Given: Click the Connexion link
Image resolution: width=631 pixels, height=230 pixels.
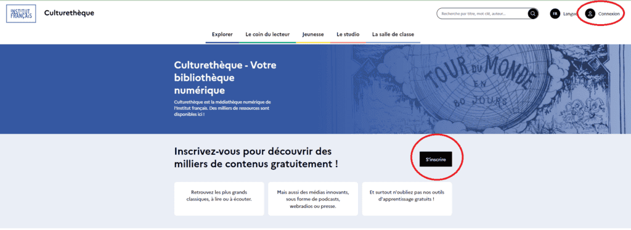Looking at the screenshot, I should [609, 14].
